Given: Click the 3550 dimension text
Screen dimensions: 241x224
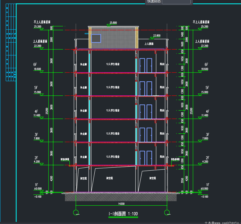Looking at the screenshot, I should pyautogui.click(x=182, y=181).
